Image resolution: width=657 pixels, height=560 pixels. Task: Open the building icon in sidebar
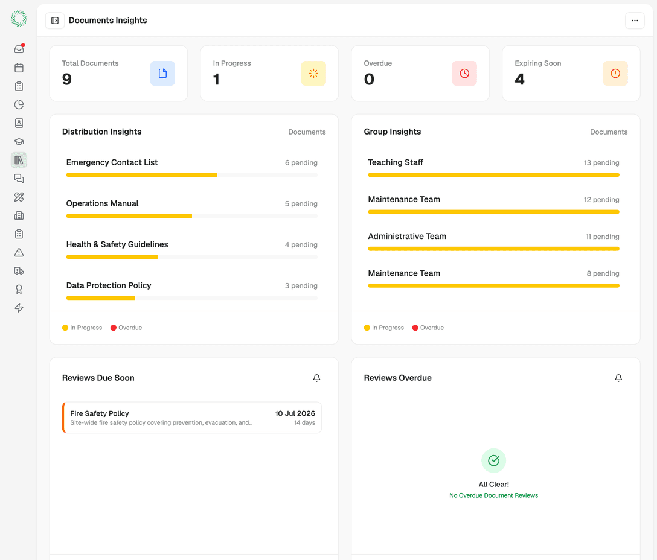pos(19,215)
